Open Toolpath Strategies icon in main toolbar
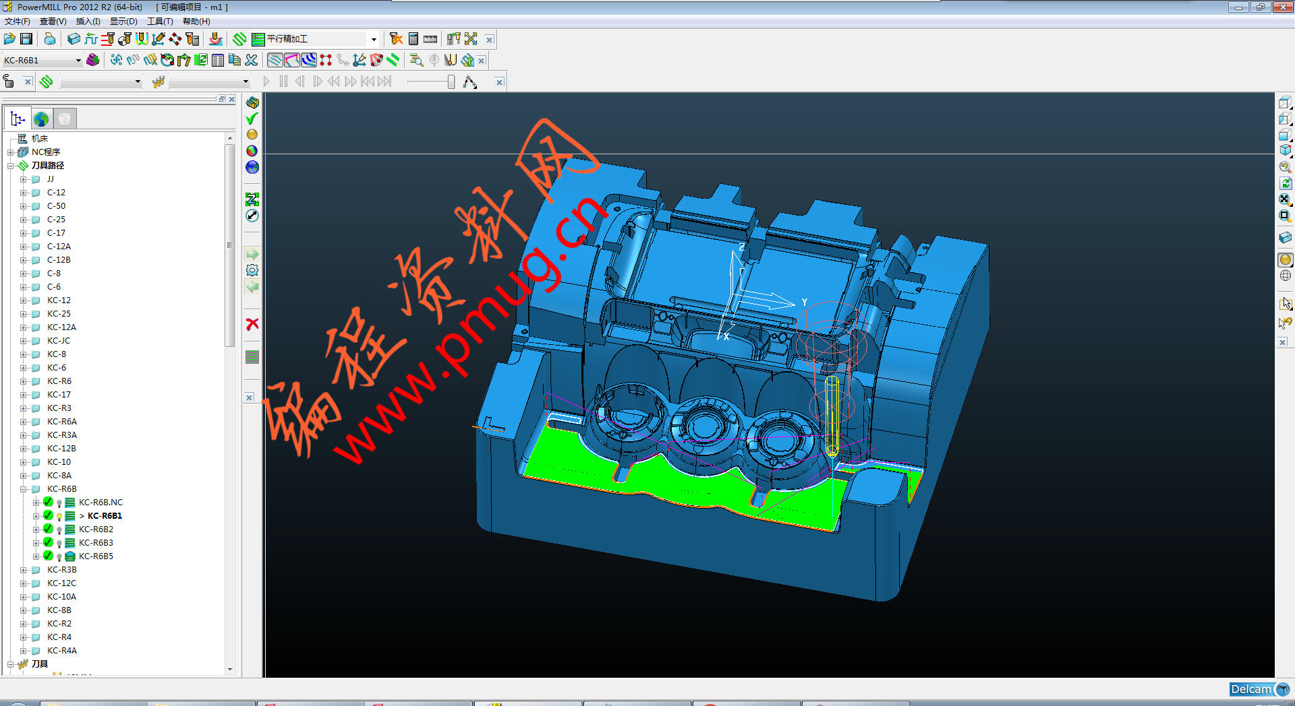 pyautogui.click(x=239, y=39)
